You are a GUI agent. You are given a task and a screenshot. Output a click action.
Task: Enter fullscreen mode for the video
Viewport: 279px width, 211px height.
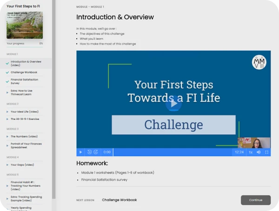coord(266,152)
